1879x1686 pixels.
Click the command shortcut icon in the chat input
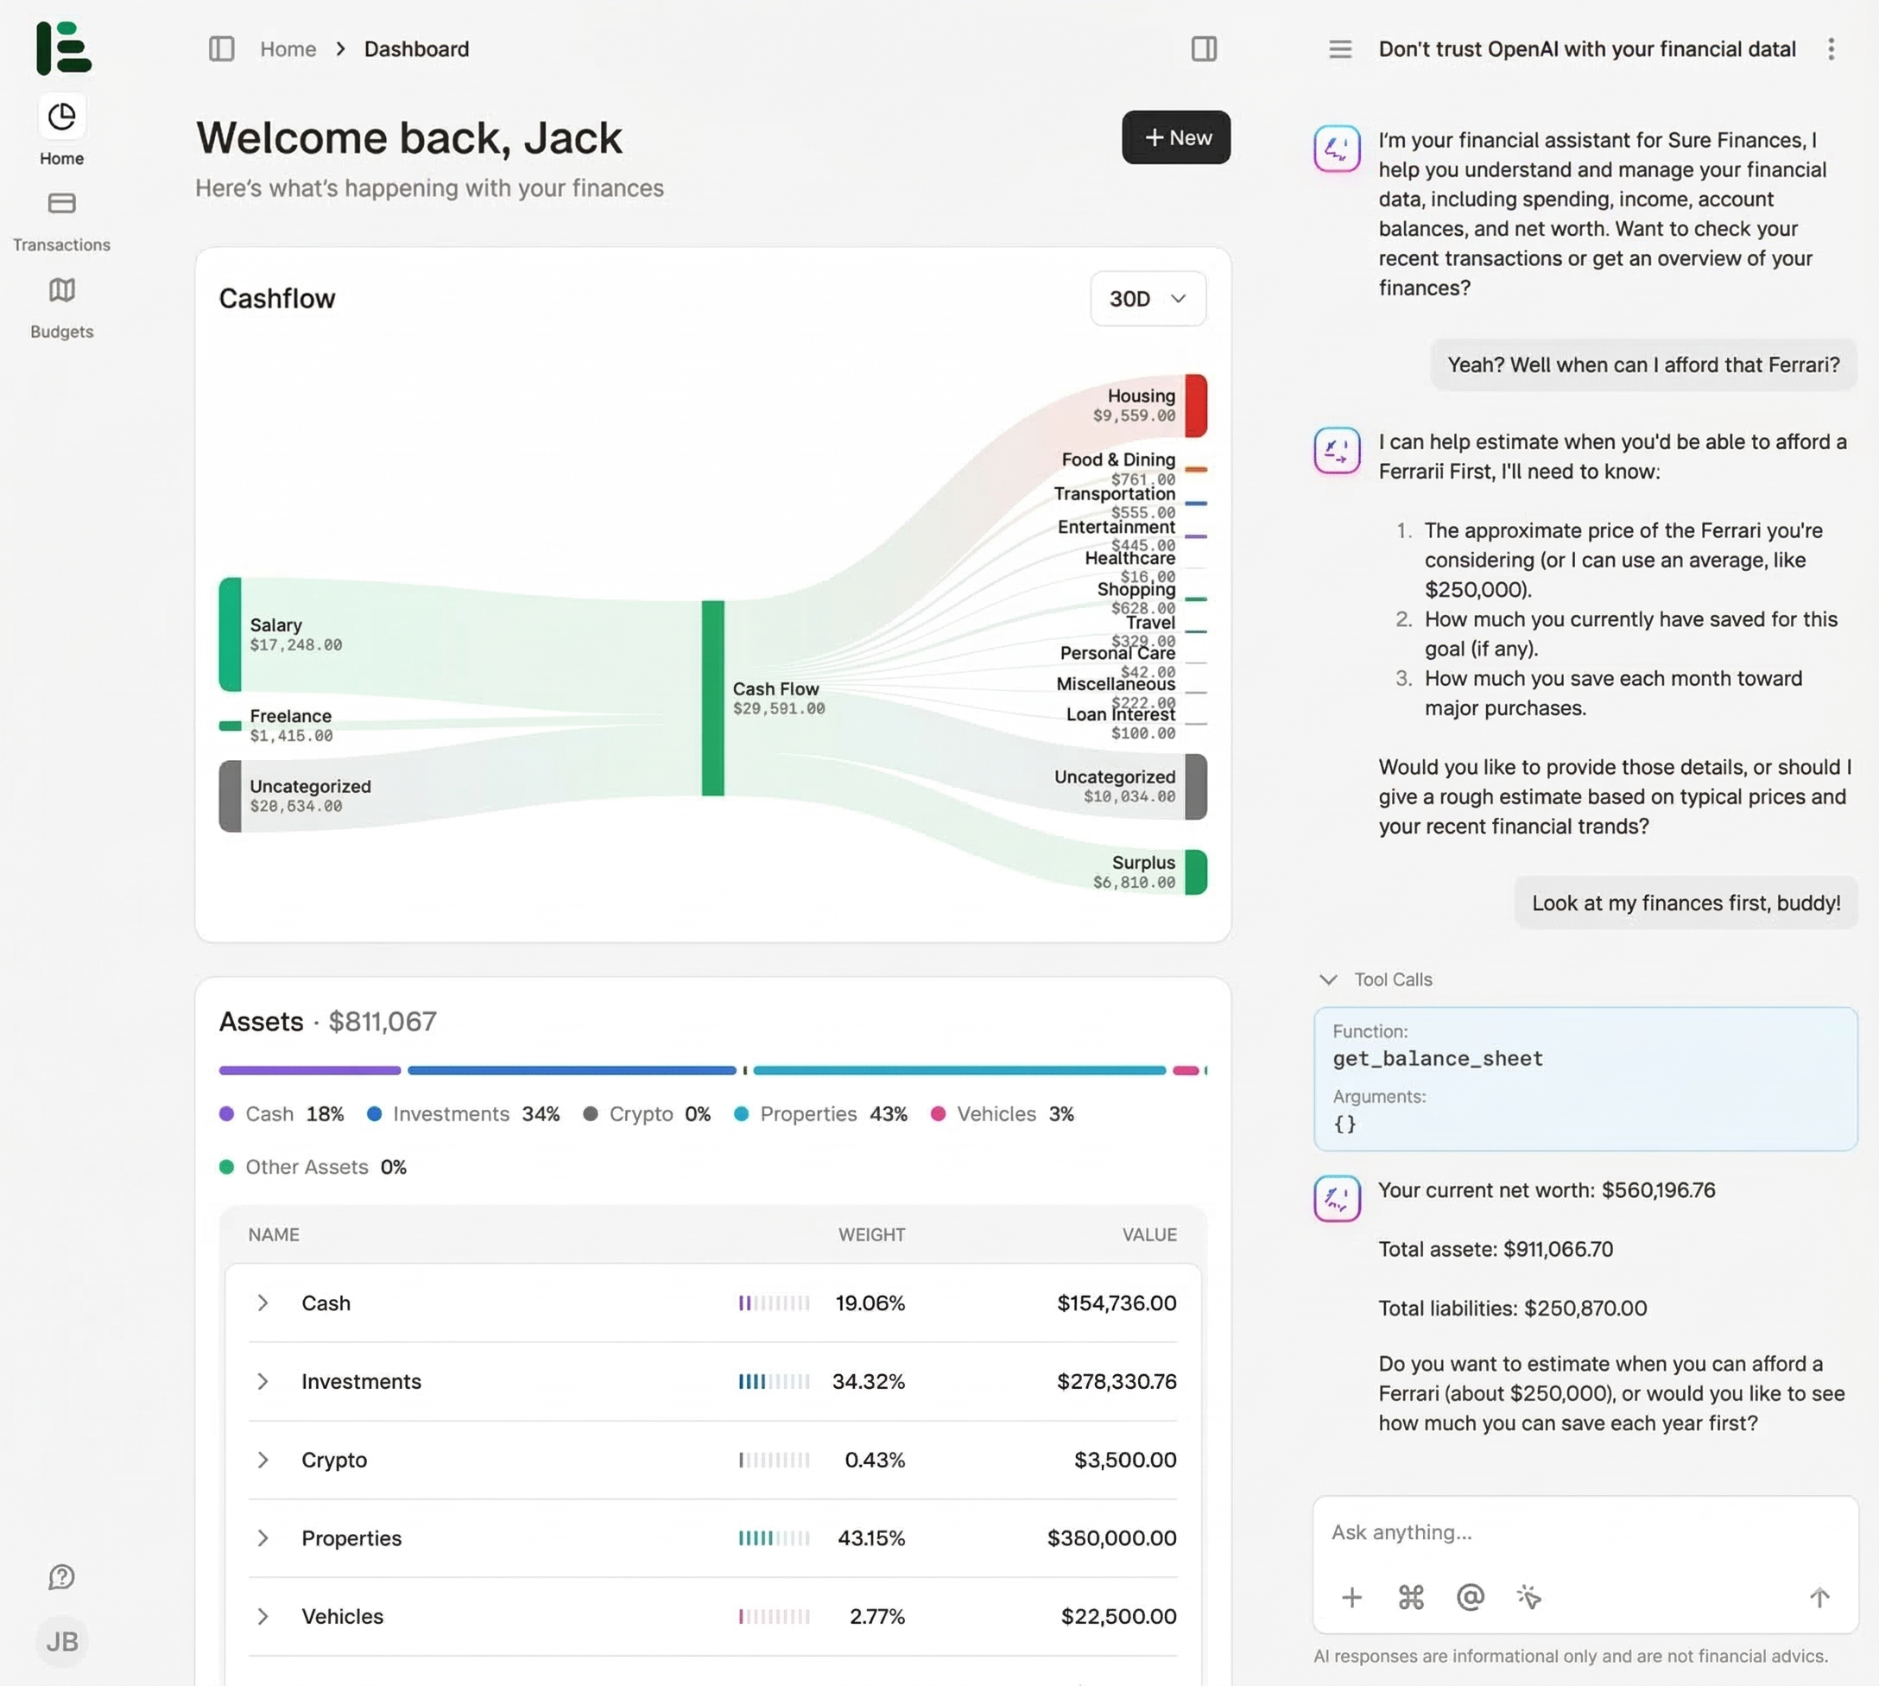(x=1410, y=1597)
